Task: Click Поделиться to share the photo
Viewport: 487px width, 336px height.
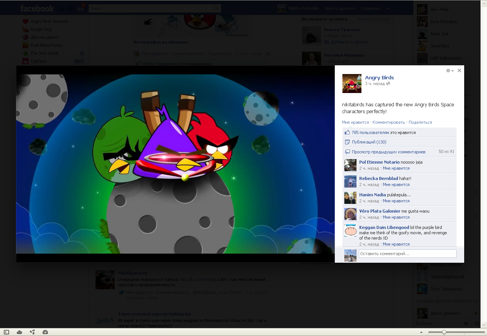Action: 420,122
